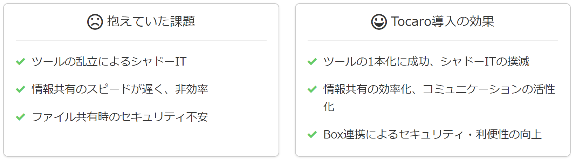Click the checkmark beside ツールの乱立によるシャドーIT
The height and width of the screenshot is (162, 576).
tap(21, 61)
